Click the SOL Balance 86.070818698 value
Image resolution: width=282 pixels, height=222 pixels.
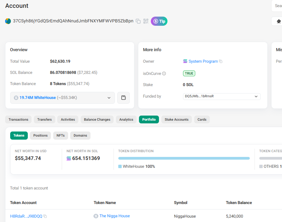63,73
